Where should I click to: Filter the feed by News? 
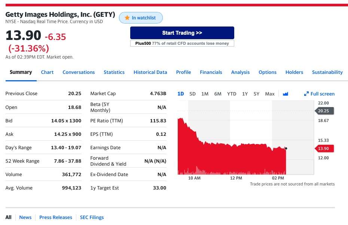pyautogui.click(x=25, y=218)
